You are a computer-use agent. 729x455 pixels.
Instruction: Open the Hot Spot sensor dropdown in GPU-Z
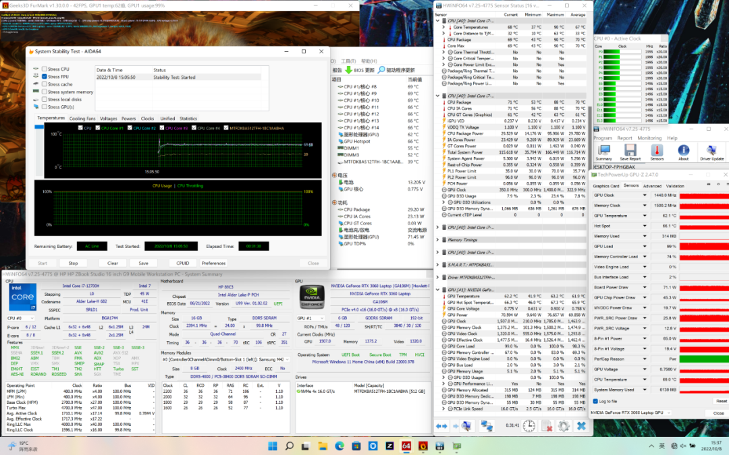[645, 226]
